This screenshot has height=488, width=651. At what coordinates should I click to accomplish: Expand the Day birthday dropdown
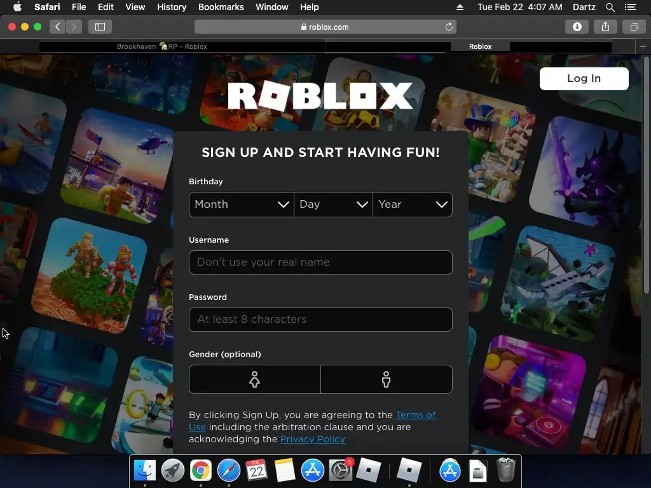[x=333, y=204]
